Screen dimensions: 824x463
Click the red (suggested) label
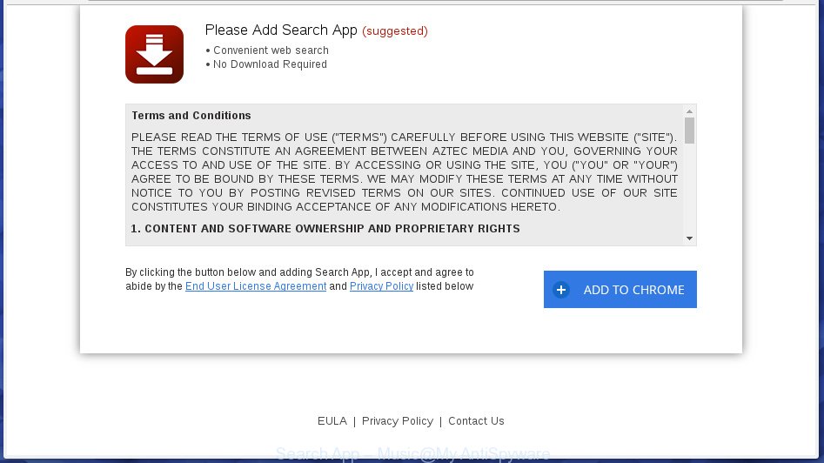coord(395,31)
